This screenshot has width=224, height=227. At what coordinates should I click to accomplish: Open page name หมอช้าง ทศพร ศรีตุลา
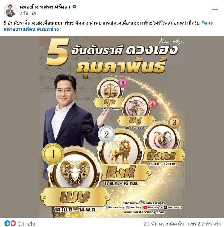[45, 7]
